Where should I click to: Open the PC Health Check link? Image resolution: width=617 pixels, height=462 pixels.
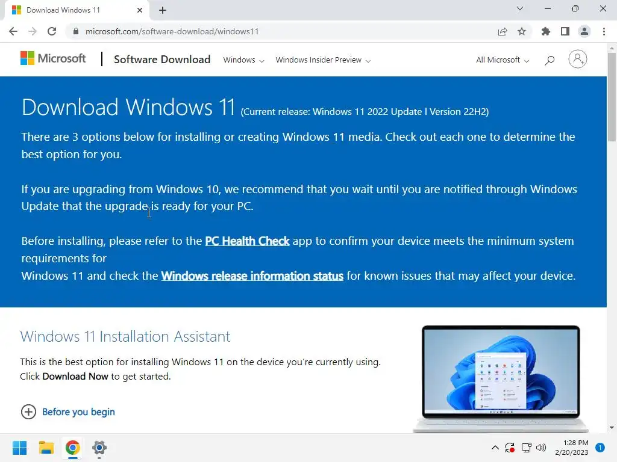pos(247,241)
